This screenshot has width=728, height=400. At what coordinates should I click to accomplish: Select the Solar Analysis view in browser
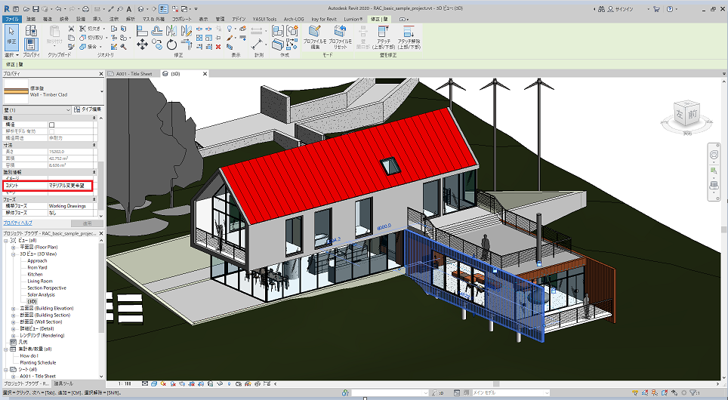41,294
